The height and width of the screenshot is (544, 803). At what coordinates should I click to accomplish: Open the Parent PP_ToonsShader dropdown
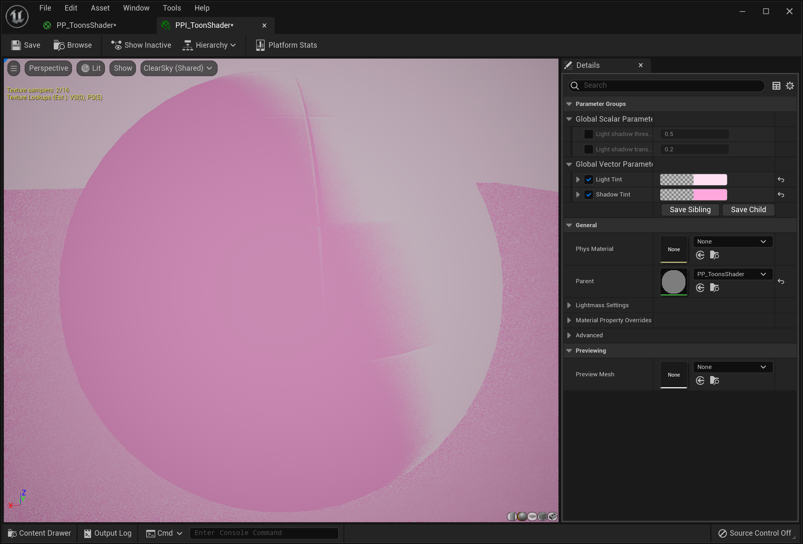733,274
